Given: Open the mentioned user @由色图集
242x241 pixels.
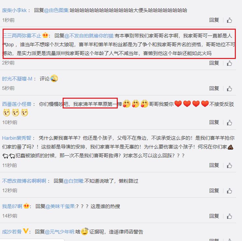Looking at the screenshot, I should [56, 10].
